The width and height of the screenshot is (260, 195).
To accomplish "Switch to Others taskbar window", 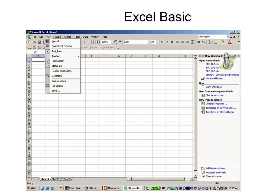I will pyautogui.click(x=93, y=188).
